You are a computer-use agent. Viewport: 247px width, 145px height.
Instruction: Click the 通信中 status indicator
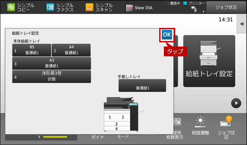(173, 3)
